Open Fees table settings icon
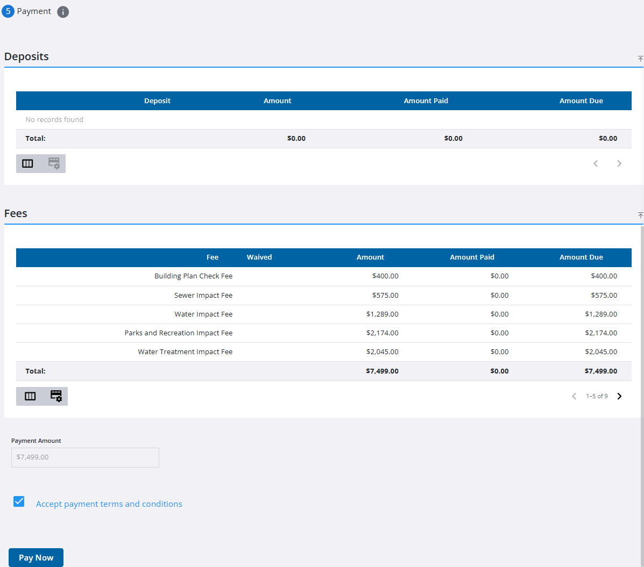The width and height of the screenshot is (644, 567). tap(56, 396)
